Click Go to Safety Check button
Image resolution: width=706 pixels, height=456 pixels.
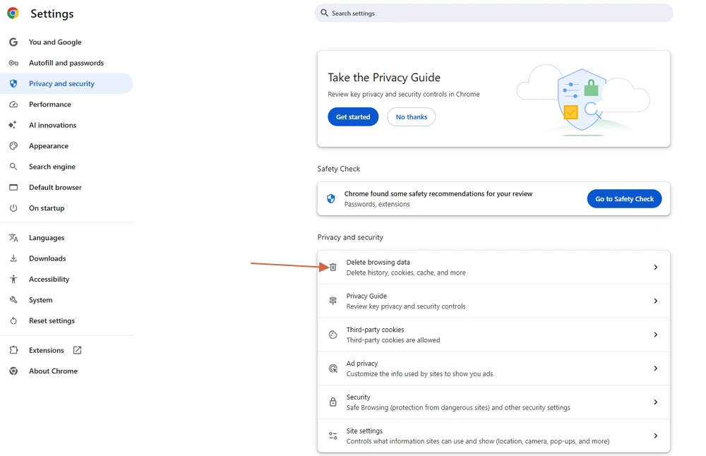pyautogui.click(x=624, y=198)
